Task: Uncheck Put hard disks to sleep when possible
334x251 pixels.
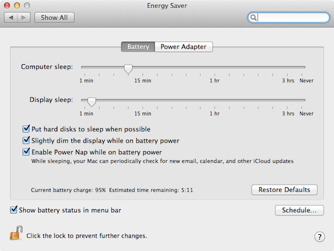Action: click(26, 129)
